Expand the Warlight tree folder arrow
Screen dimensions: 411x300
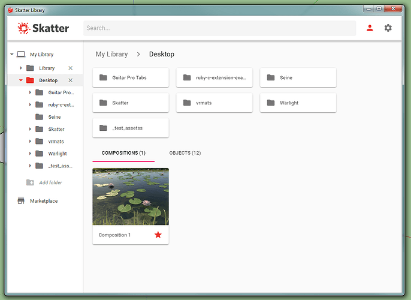coord(30,154)
